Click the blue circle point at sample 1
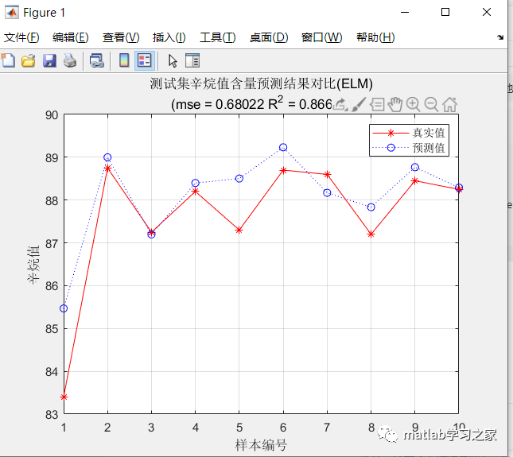The height and width of the screenshot is (457, 513). [x=64, y=308]
